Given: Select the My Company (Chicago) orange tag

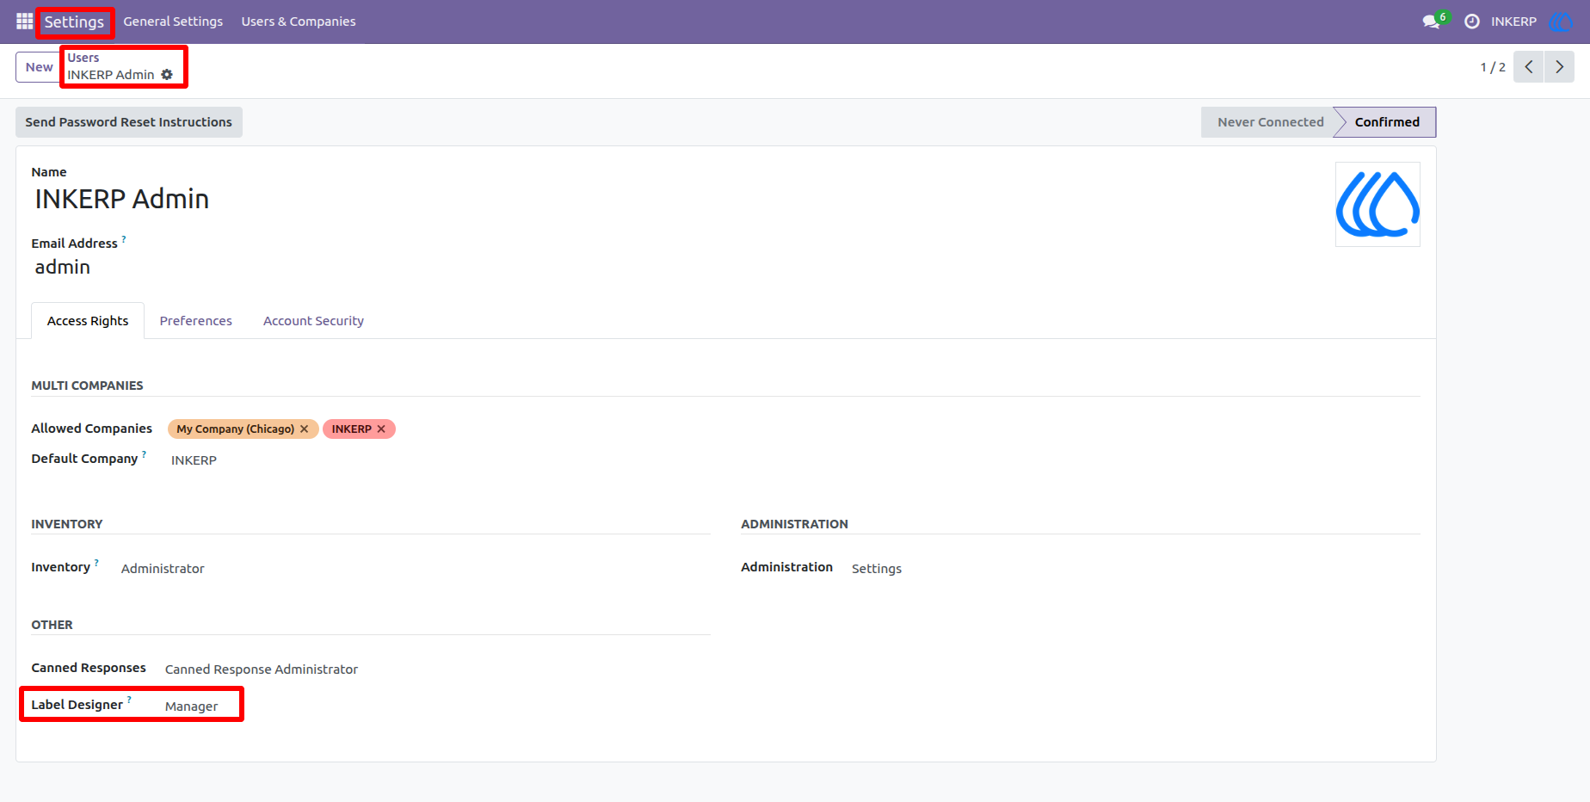Looking at the screenshot, I should [x=243, y=429].
